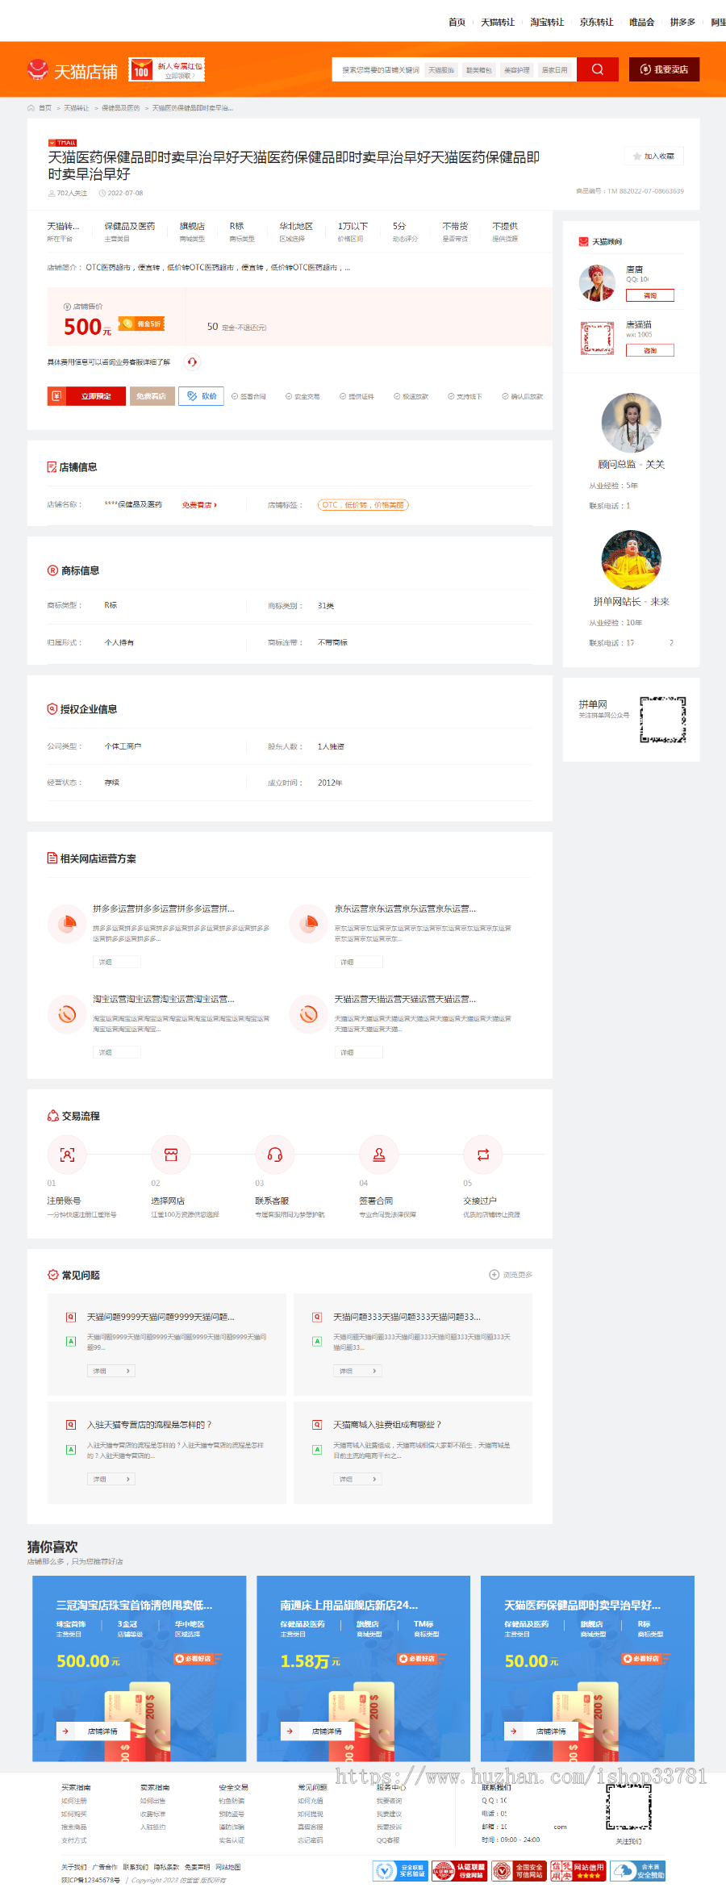Click the 天猫店铺 logo
The height and width of the screenshot is (1892, 726).
pos(72,71)
